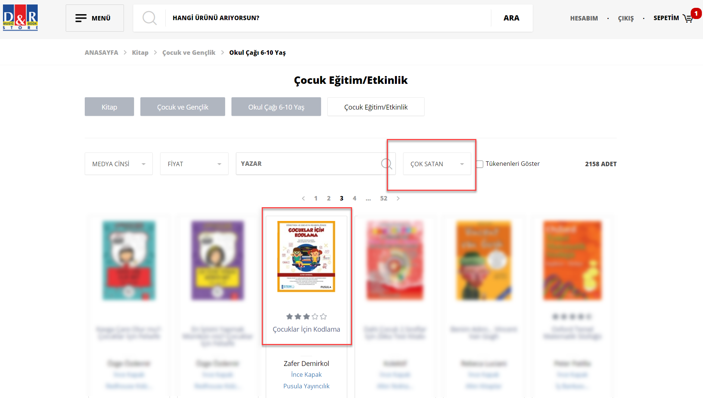Screen dimensions: 703x398
Task: Enable Tükenenleri Göster checkbox
Action: (x=480, y=164)
